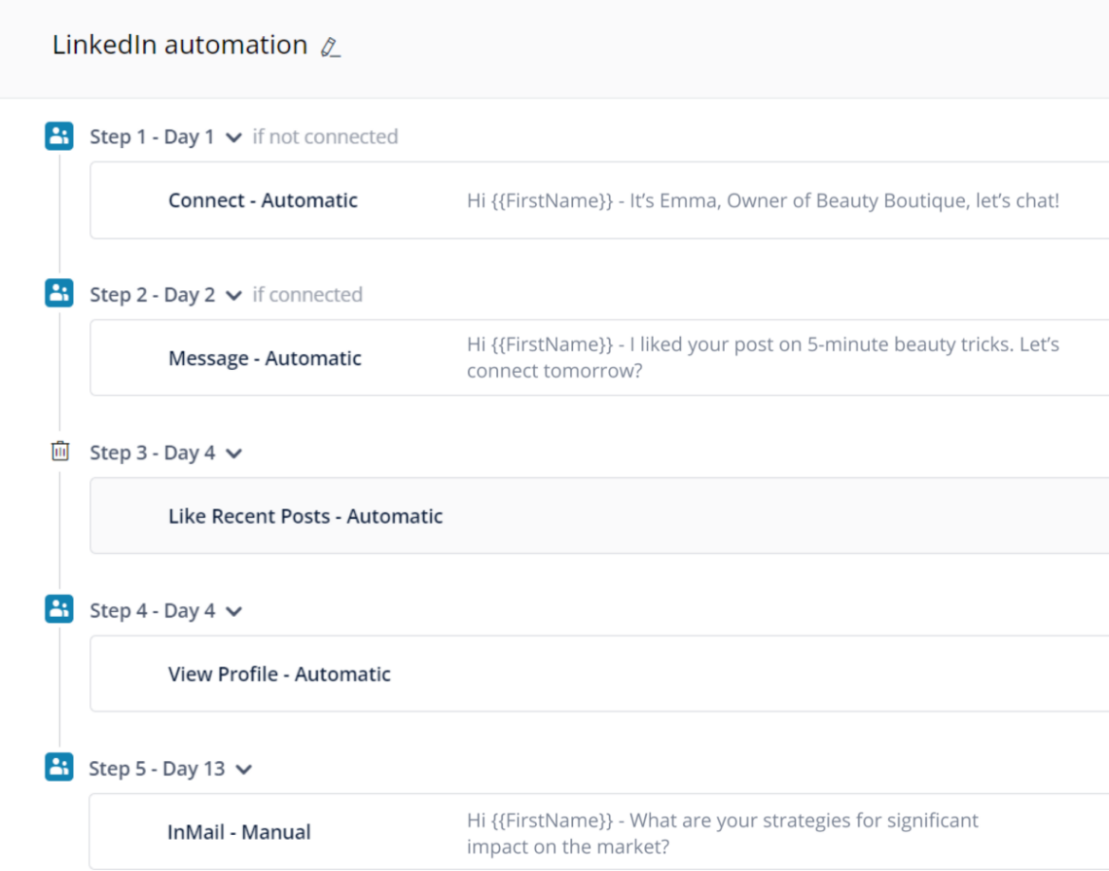Image resolution: width=1109 pixels, height=871 pixels.
Task: Open the Step 3 - Day 4 chevron
Action: point(233,453)
